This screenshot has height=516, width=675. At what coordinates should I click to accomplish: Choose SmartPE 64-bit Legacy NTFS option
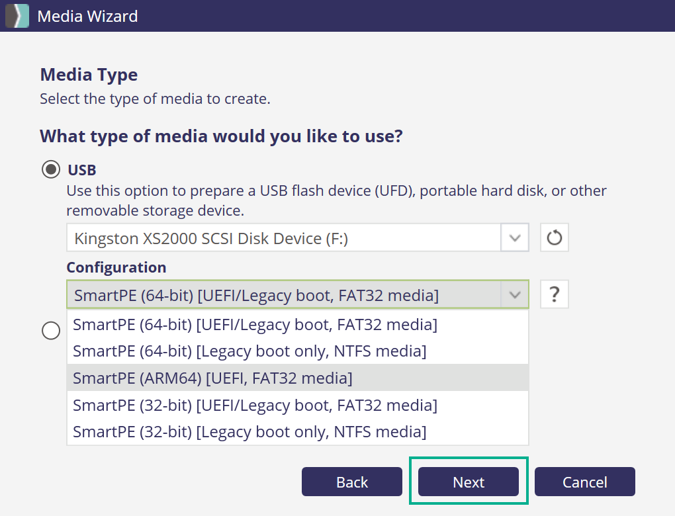pos(249,351)
